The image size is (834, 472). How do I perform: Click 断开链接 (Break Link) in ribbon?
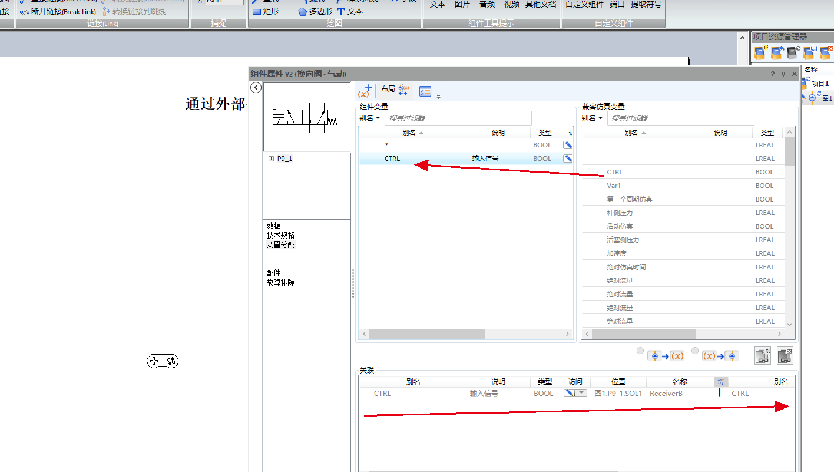58,11
